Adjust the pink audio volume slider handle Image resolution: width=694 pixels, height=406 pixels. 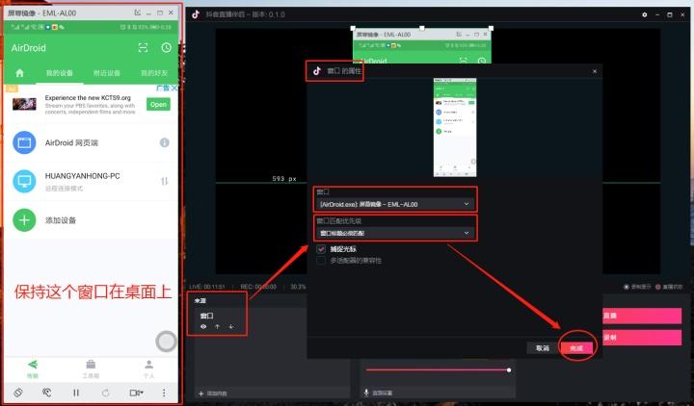point(509,369)
